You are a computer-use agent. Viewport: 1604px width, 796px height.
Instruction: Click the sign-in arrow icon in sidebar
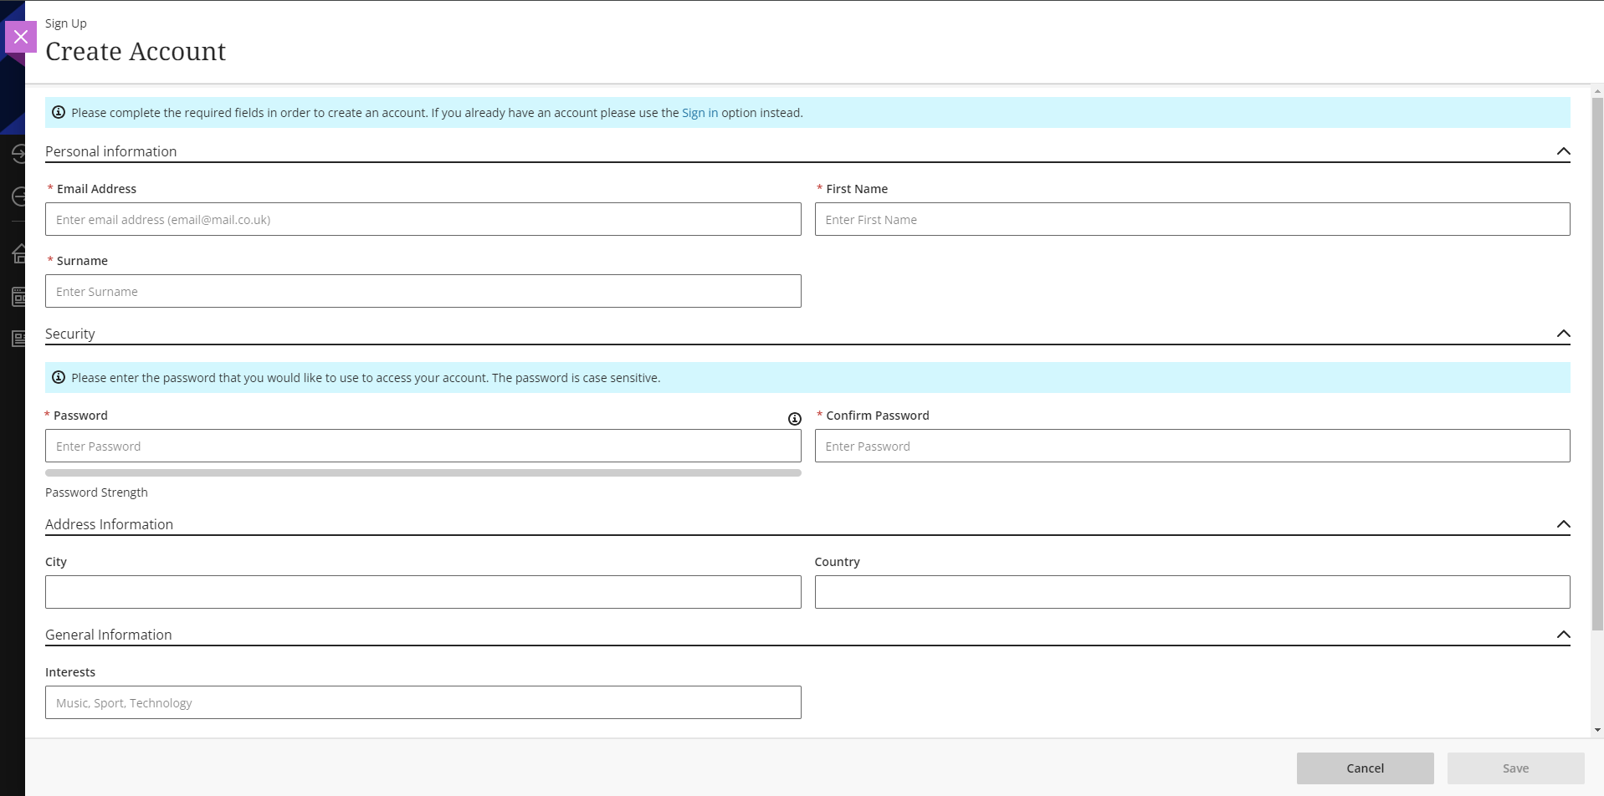point(18,154)
